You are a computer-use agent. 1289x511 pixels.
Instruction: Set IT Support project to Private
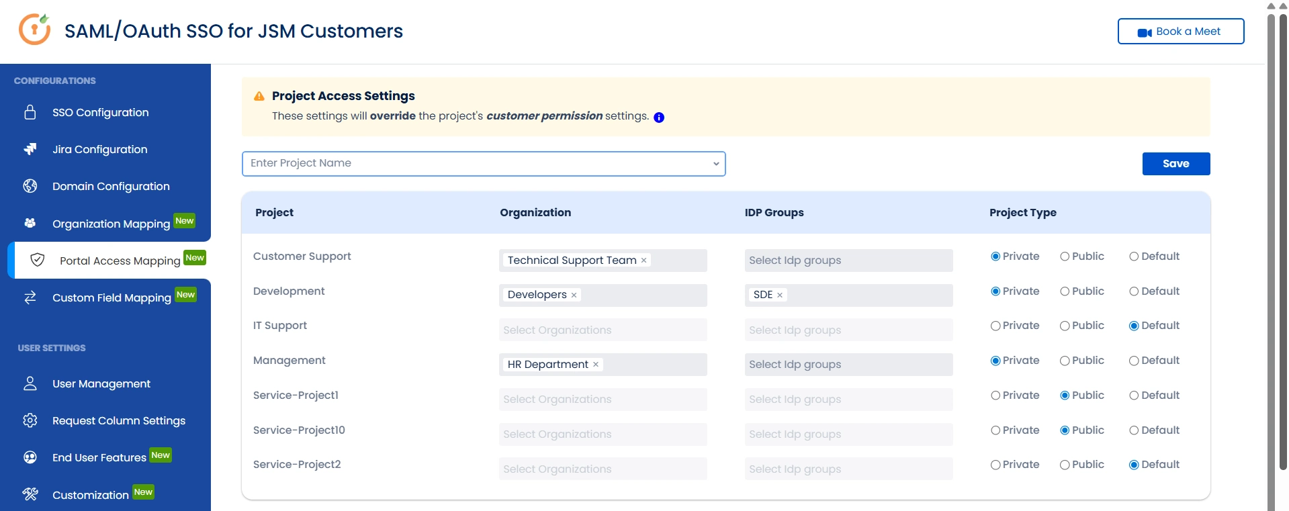(x=995, y=326)
